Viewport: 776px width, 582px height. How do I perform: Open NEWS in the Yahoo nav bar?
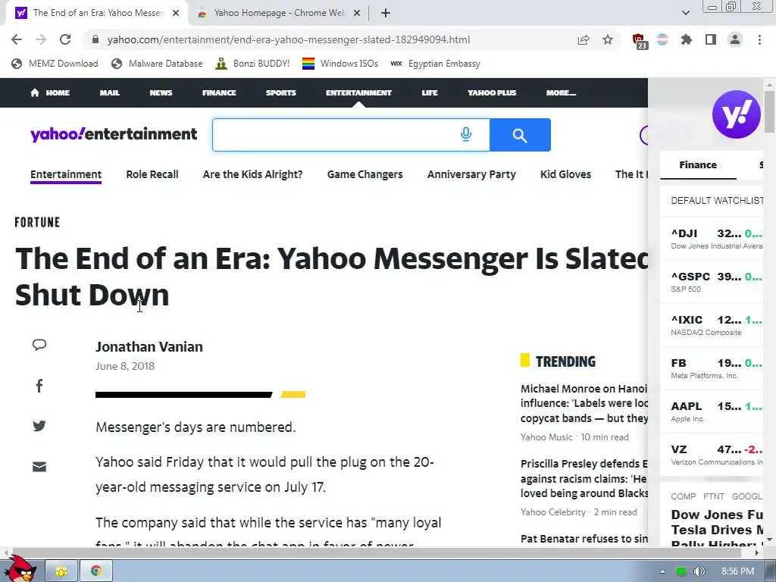[x=161, y=92]
